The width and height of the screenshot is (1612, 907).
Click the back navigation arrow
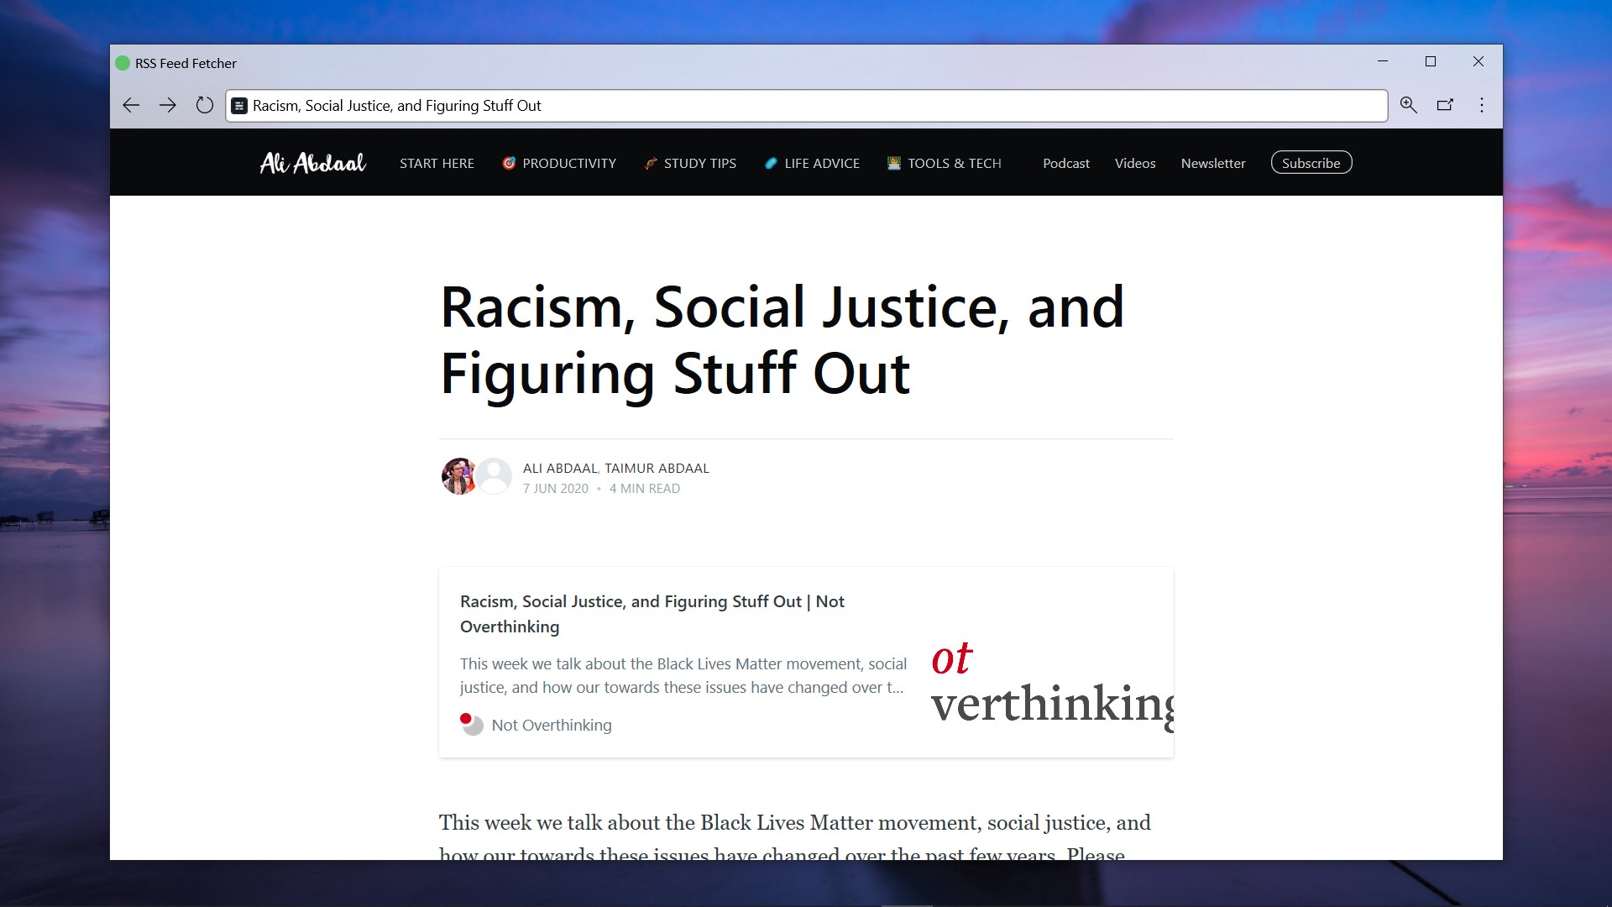pyautogui.click(x=131, y=105)
